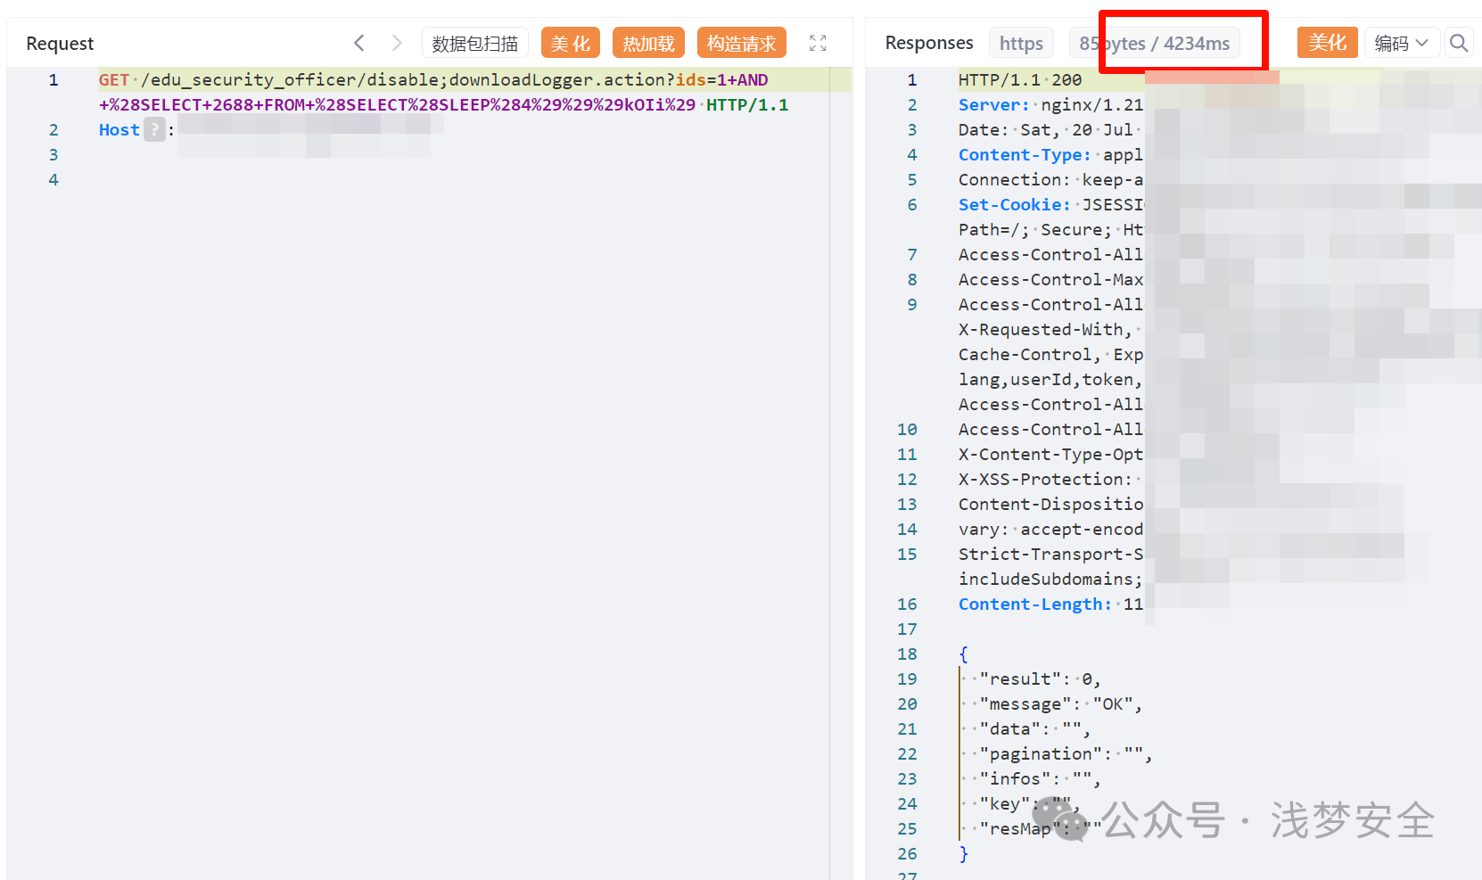Viewport: 1482px width, 880px height.
Task: Click the "infos" JSON line
Action: click(1040, 778)
